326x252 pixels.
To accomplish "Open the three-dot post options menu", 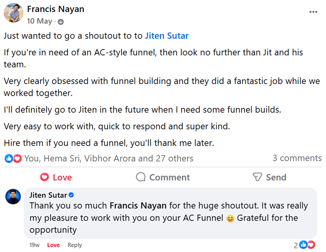I will tap(313, 12).
